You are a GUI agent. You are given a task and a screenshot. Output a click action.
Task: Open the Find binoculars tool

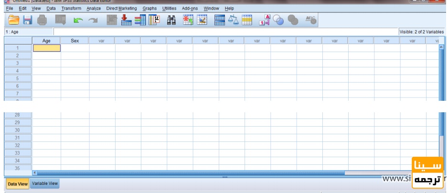[171, 20]
